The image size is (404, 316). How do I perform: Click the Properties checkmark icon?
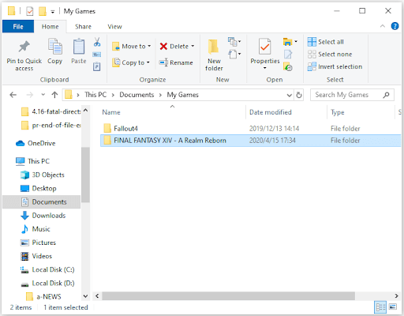click(x=264, y=47)
